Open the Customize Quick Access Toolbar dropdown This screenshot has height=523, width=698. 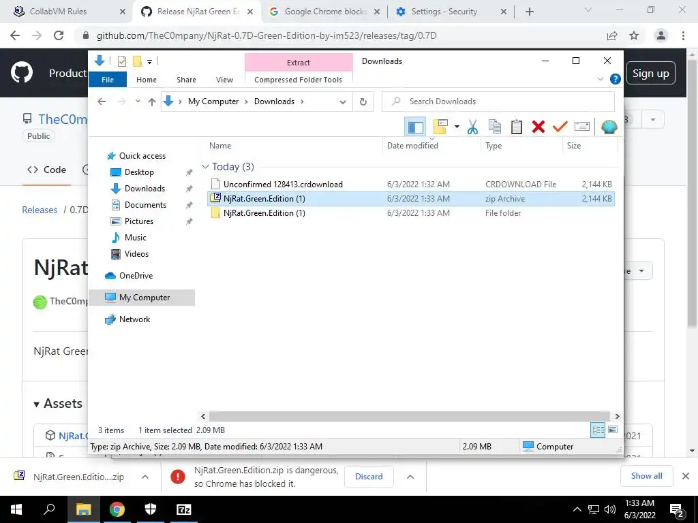click(149, 62)
